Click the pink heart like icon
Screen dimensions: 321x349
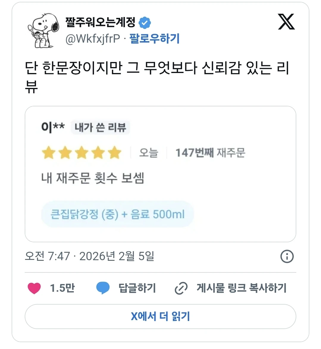point(34,288)
